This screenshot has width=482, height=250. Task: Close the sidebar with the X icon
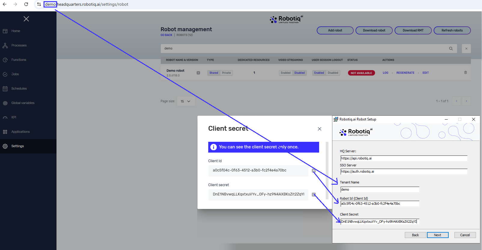tap(26, 19)
